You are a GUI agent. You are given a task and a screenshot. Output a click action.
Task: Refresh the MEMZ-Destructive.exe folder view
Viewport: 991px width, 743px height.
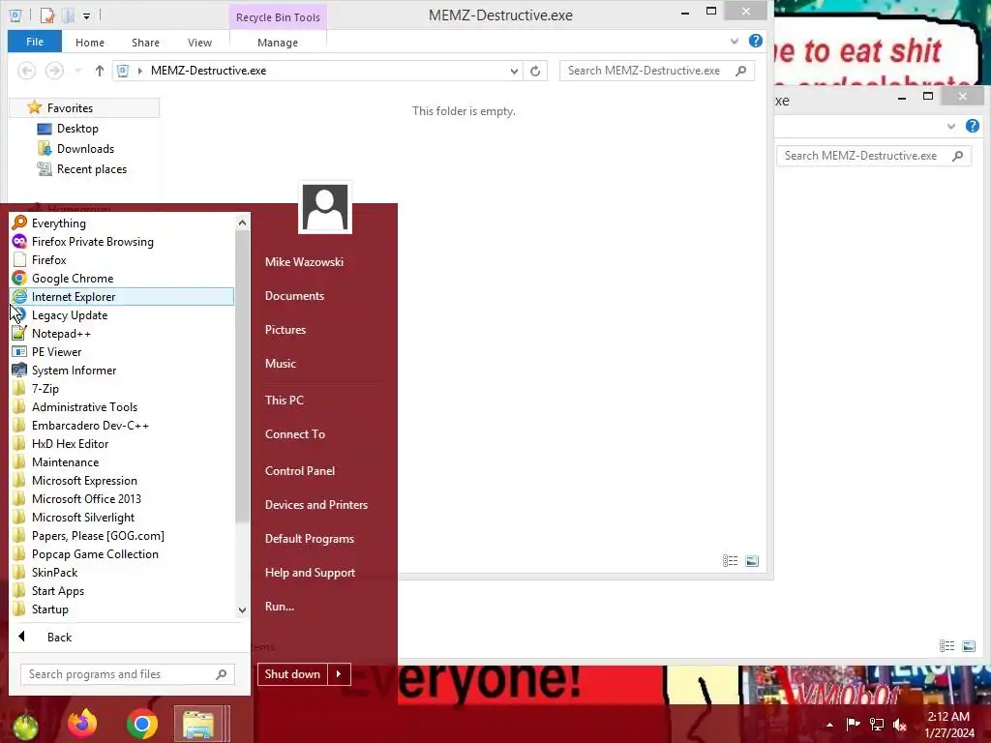(535, 71)
